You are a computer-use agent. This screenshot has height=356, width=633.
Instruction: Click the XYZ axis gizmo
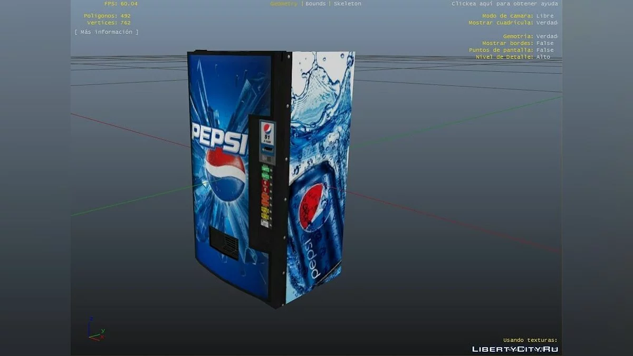(x=95, y=330)
